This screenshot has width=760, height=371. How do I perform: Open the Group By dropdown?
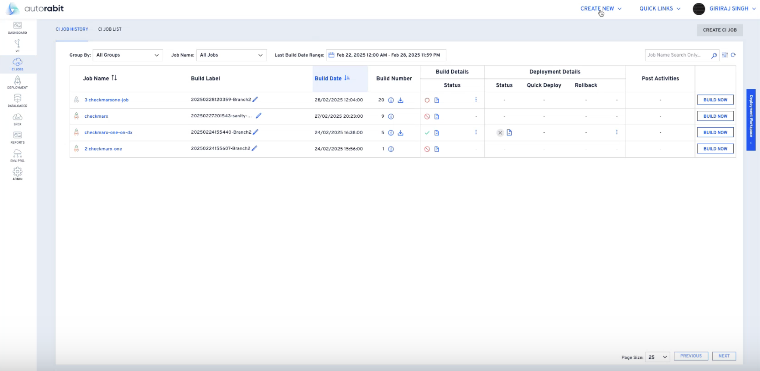128,55
